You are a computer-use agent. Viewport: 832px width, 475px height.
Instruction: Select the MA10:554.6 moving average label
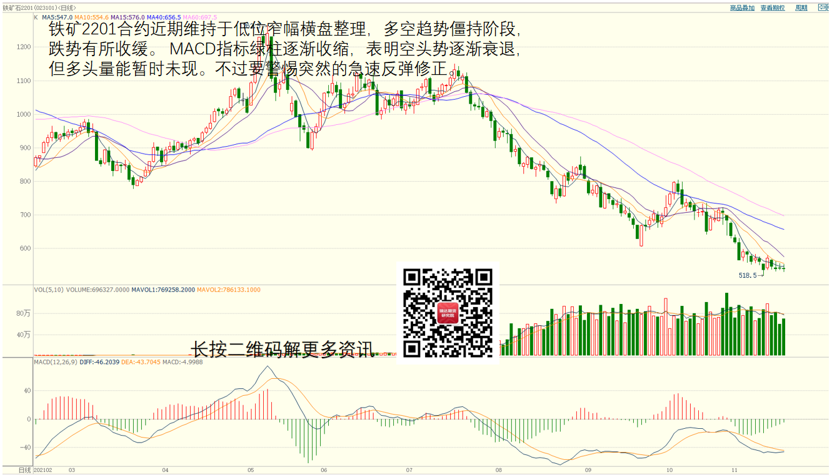point(92,17)
